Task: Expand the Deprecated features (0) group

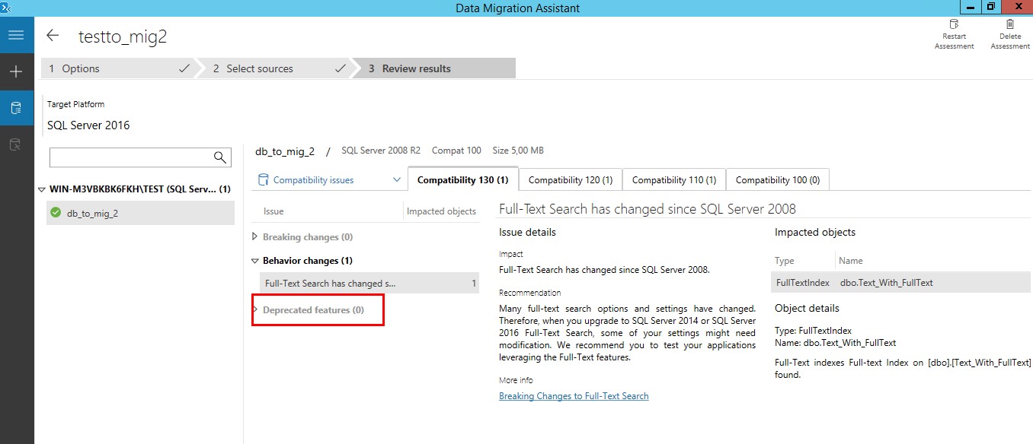Action: click(x=255, y=310)
